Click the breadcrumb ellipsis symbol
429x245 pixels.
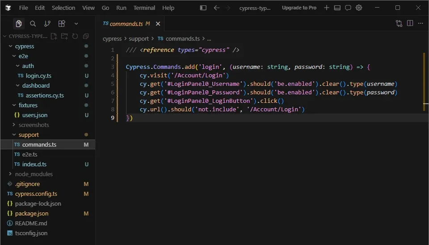pyautogui.click(x=209, y=39)
